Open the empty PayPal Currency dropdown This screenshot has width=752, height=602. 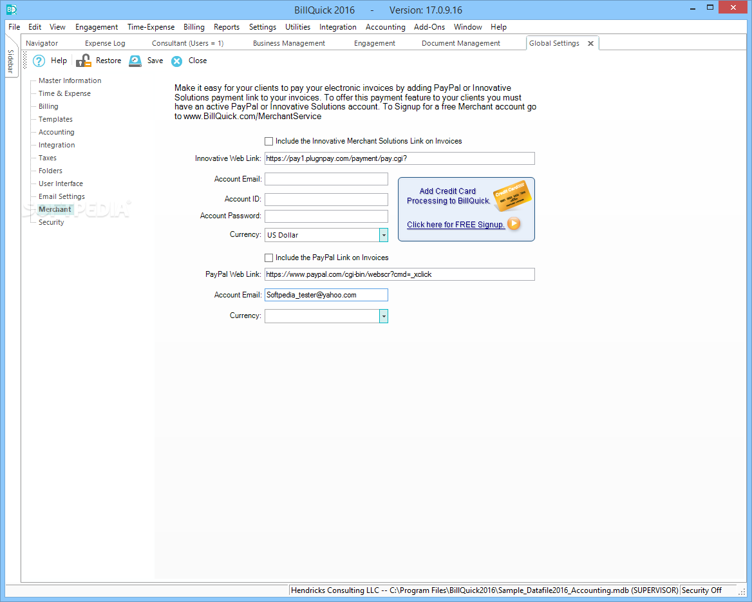[x=384, y=316]
